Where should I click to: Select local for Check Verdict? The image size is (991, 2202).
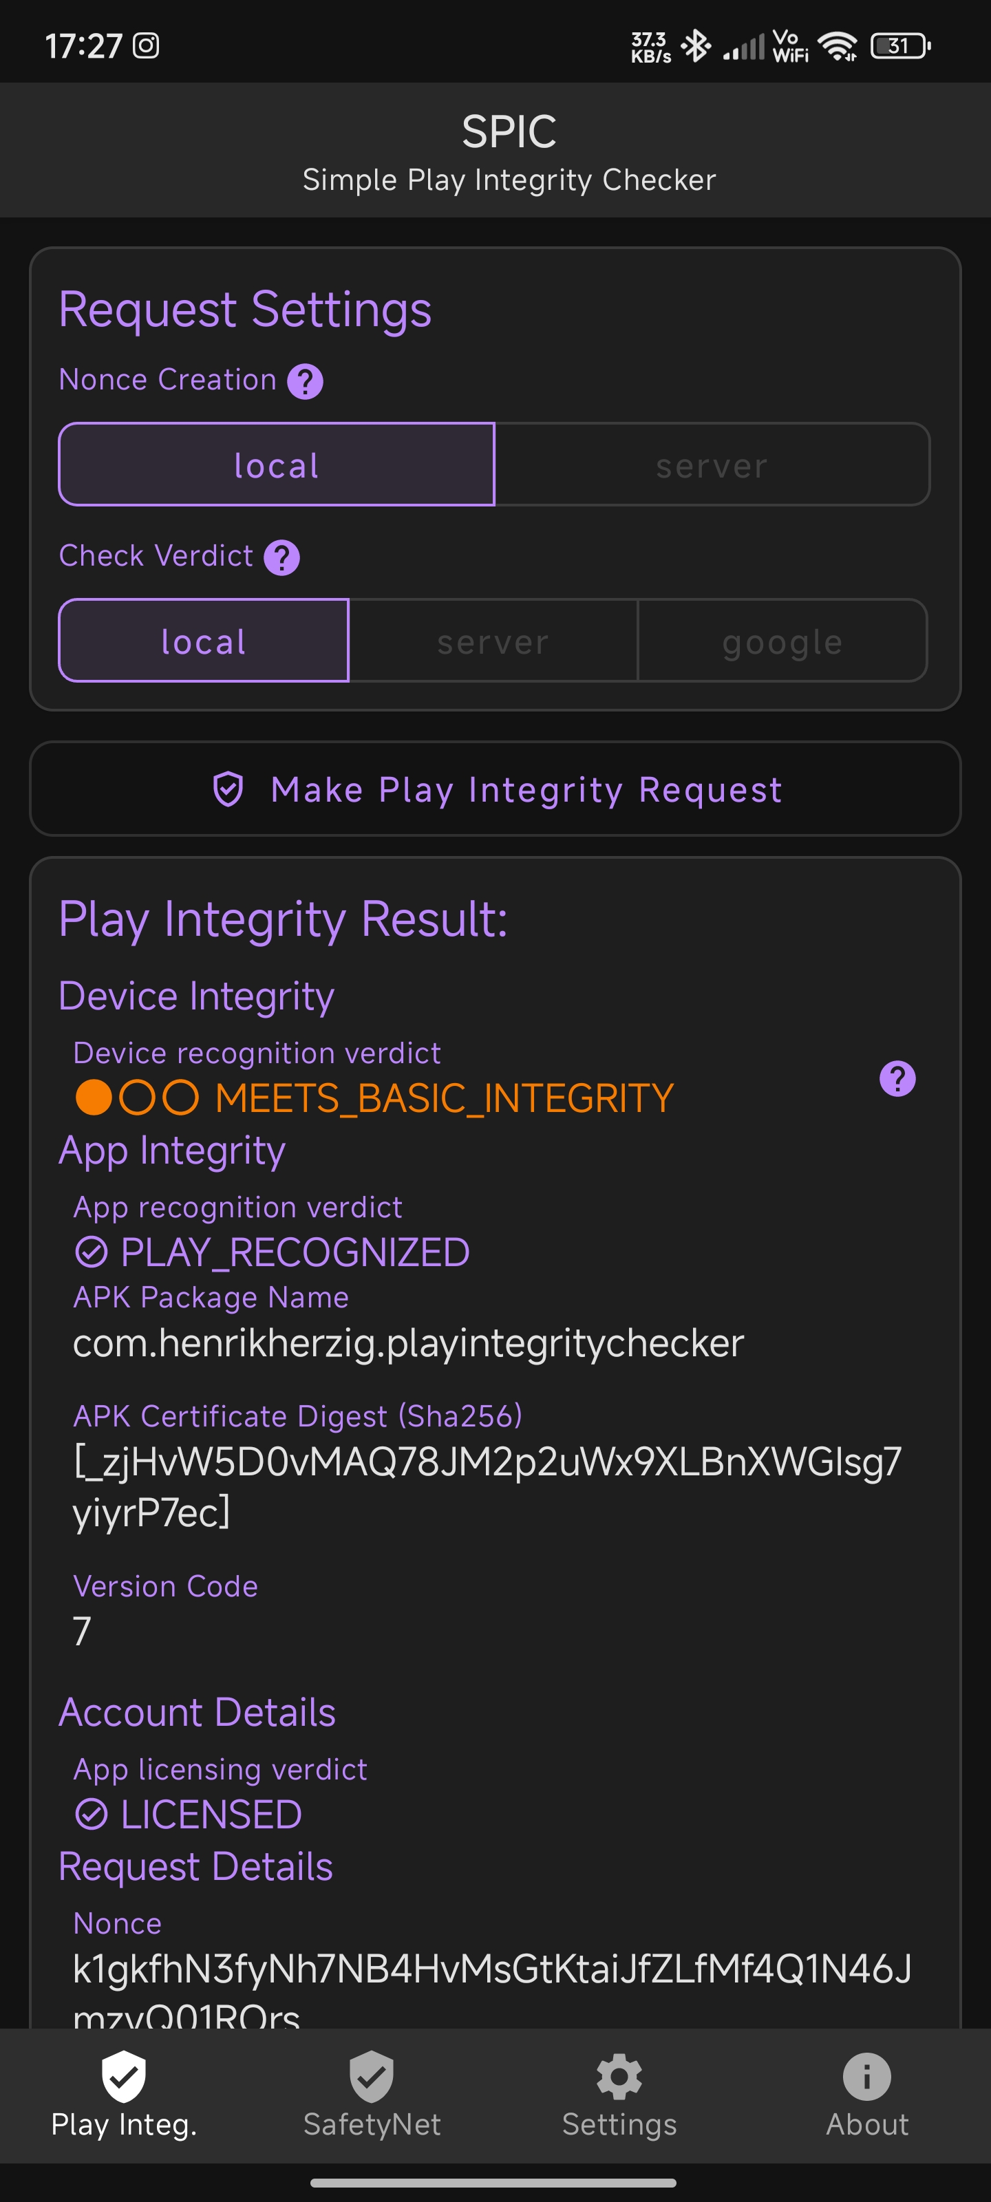tap(204, 640)
